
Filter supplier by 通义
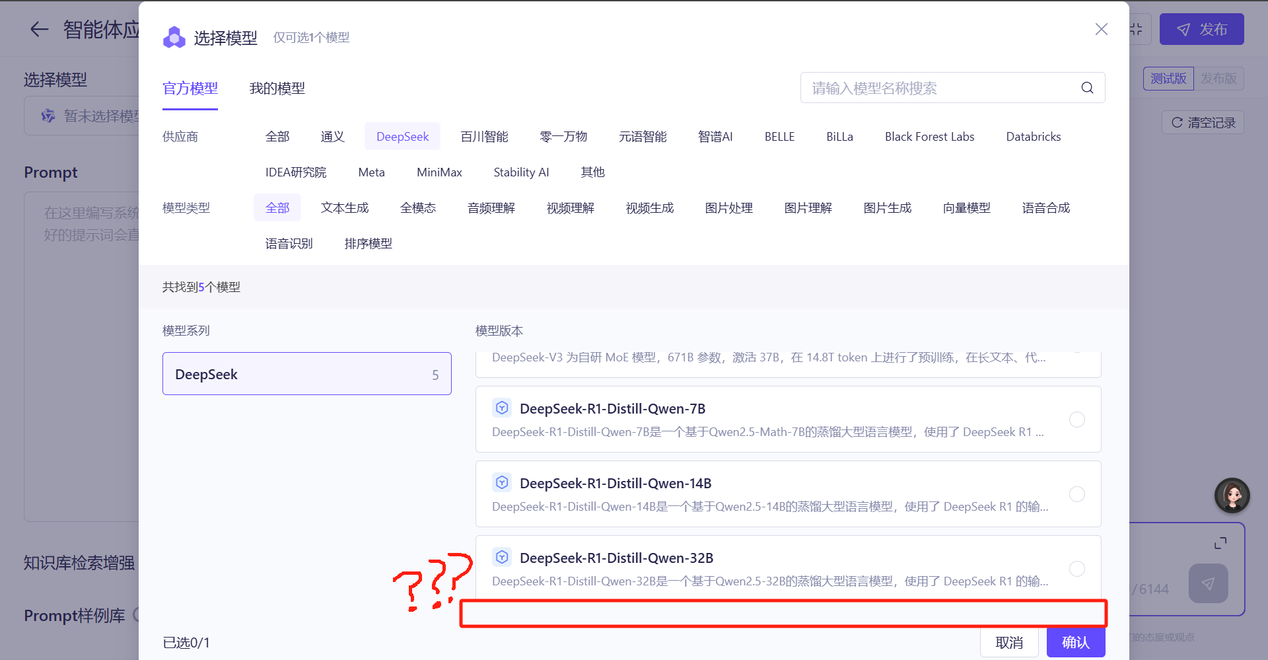(333, 137)
